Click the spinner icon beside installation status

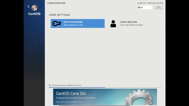tap(50, 85)
